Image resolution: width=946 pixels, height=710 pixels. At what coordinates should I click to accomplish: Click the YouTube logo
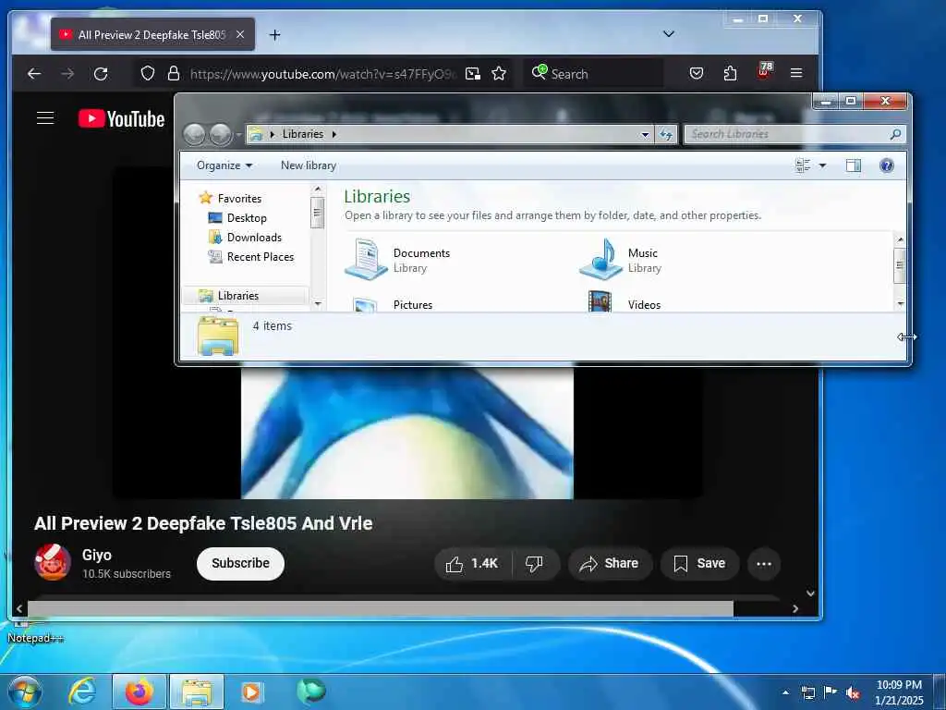tap(121, 118)
